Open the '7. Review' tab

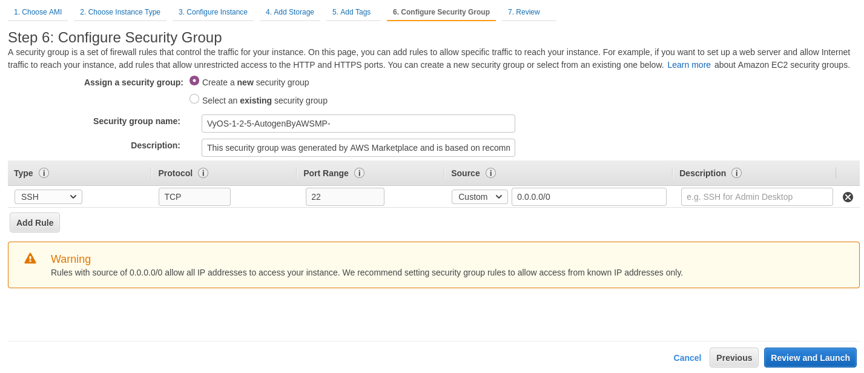524,12
